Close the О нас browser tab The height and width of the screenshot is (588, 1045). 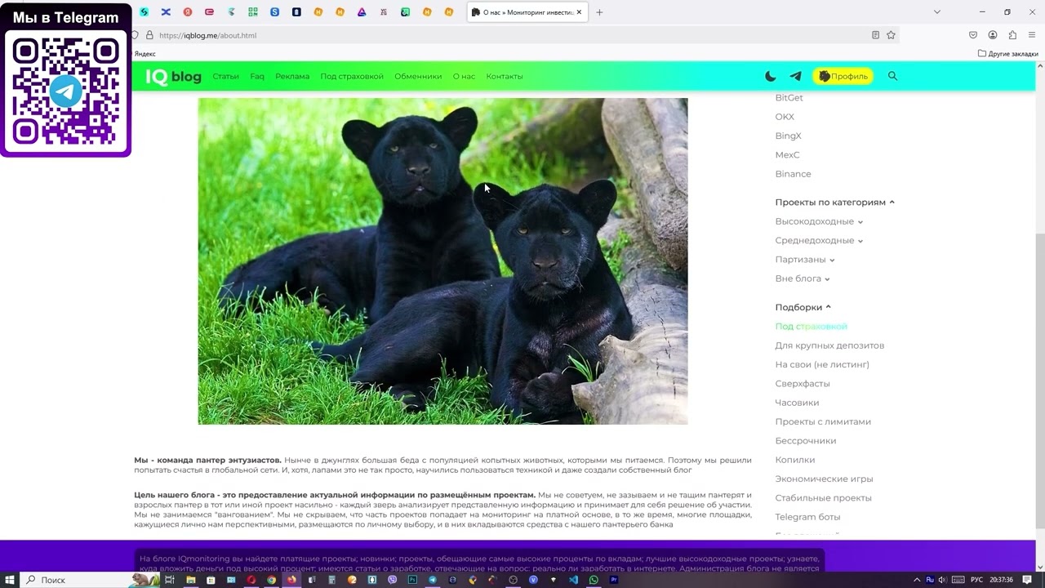(x=579, y=12)
